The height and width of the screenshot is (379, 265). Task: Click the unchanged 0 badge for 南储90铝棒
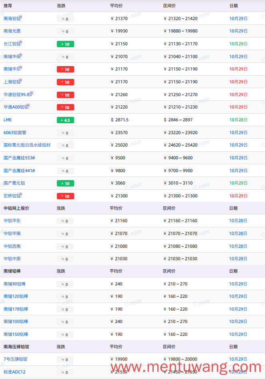[x=65, y=284]
